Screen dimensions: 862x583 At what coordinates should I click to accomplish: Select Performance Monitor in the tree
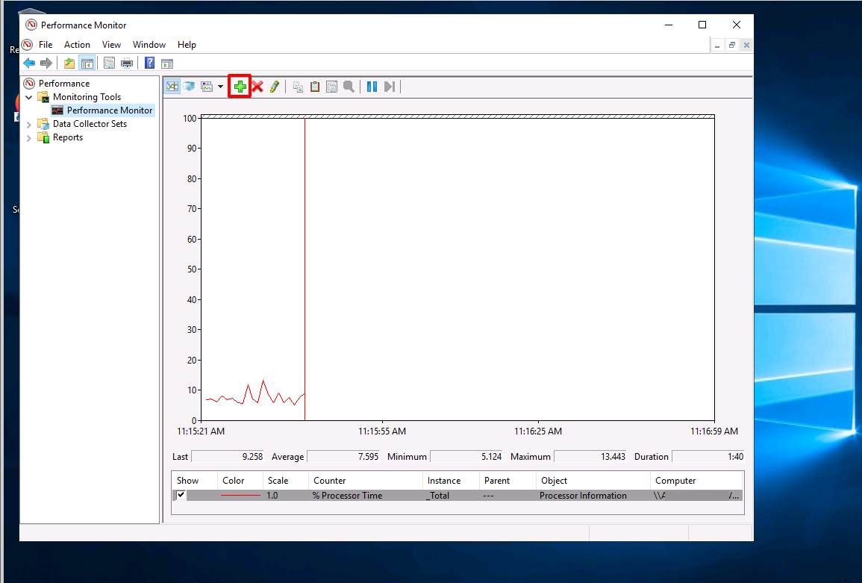coord(110,110)
